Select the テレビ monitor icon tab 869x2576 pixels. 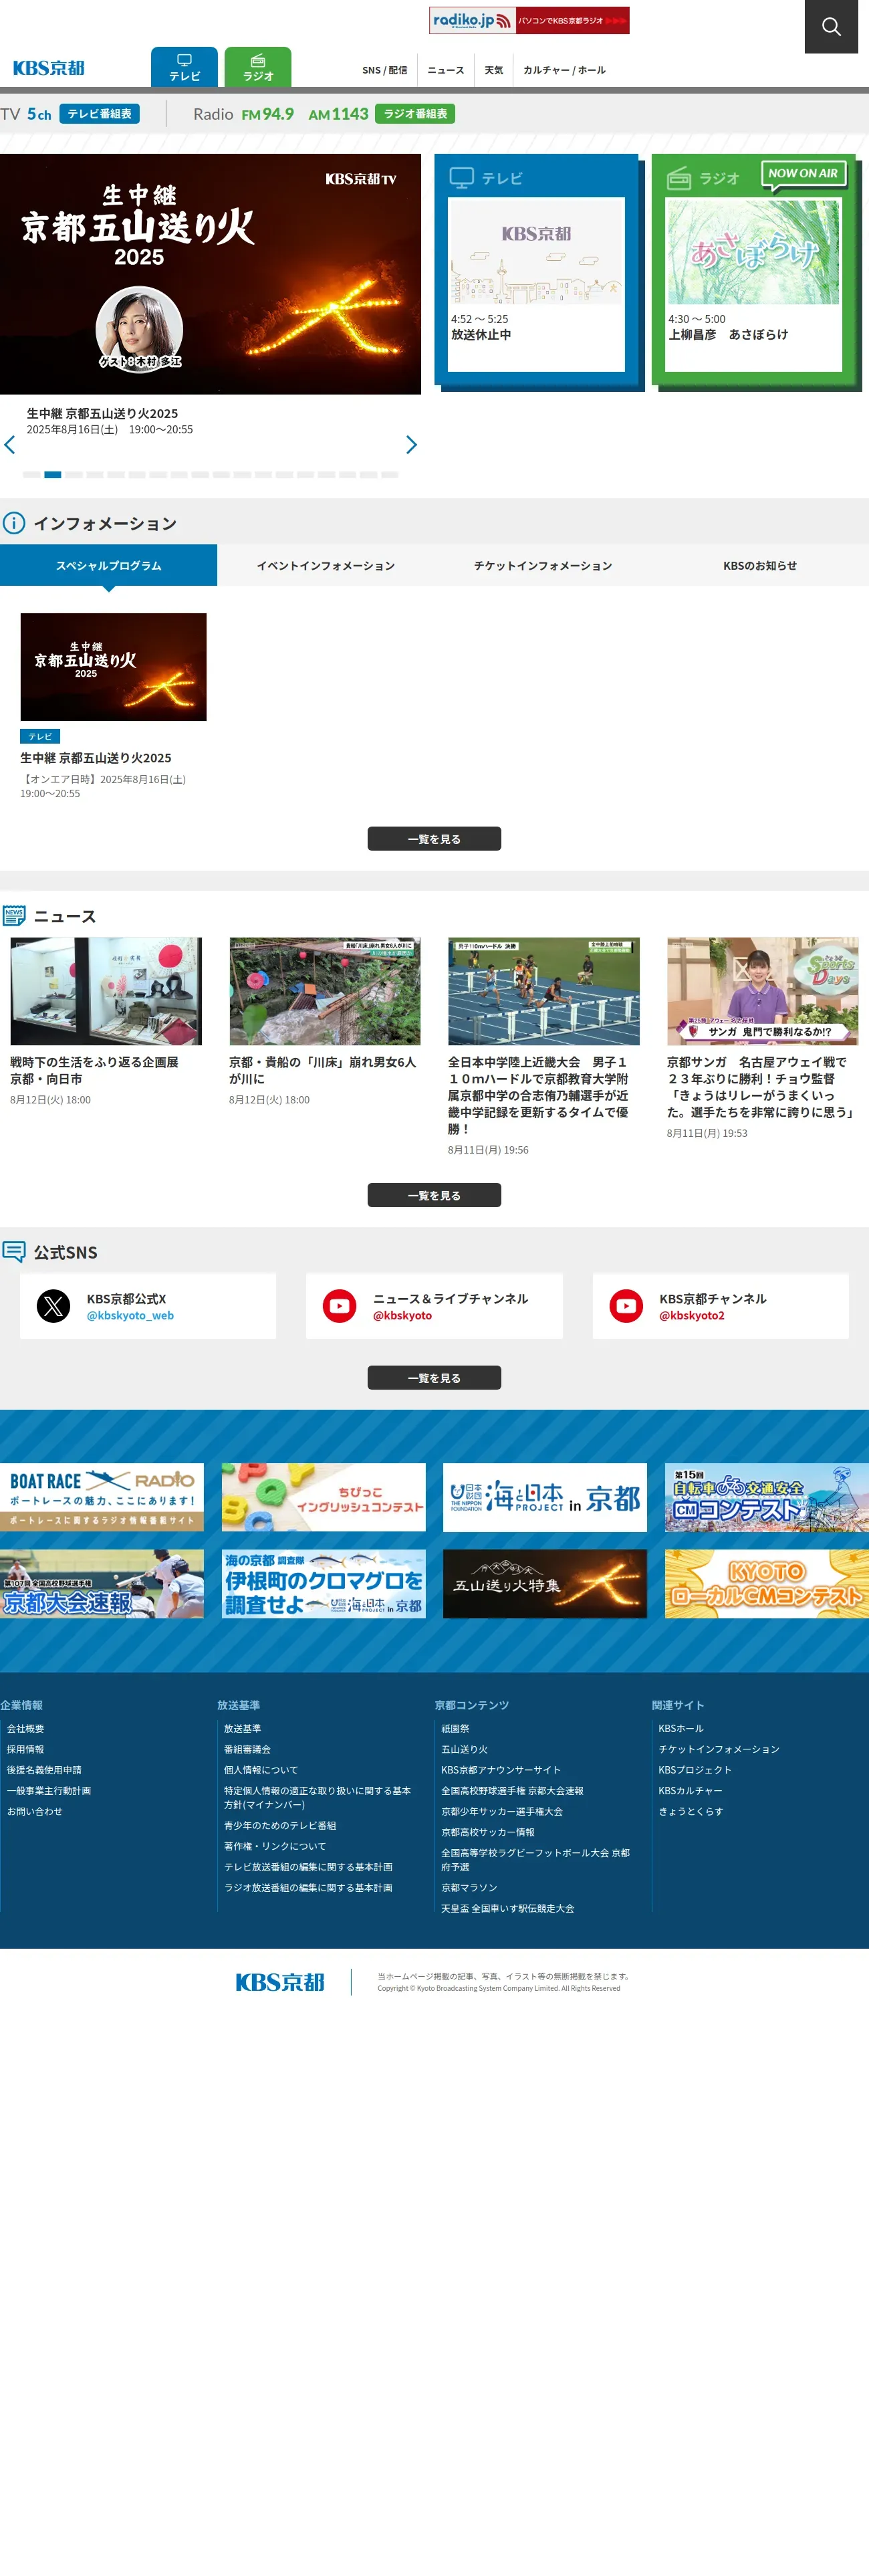point(184,67)
